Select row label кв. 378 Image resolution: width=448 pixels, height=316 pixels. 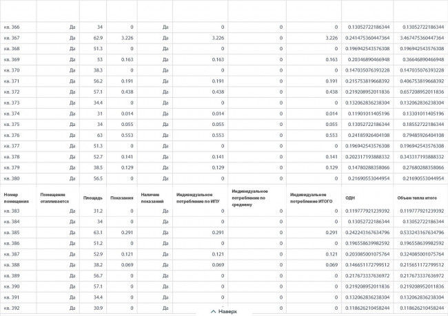[12, 157]
